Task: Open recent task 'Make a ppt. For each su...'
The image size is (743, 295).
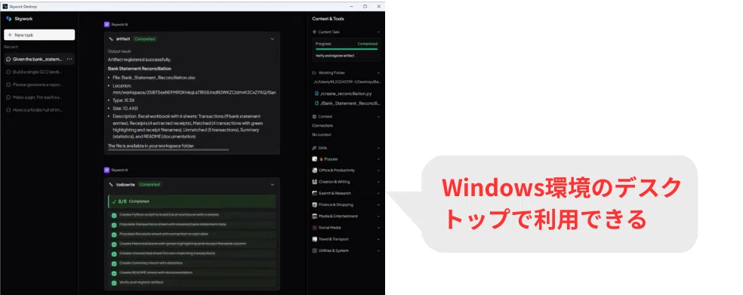Action: click(39, 97)
